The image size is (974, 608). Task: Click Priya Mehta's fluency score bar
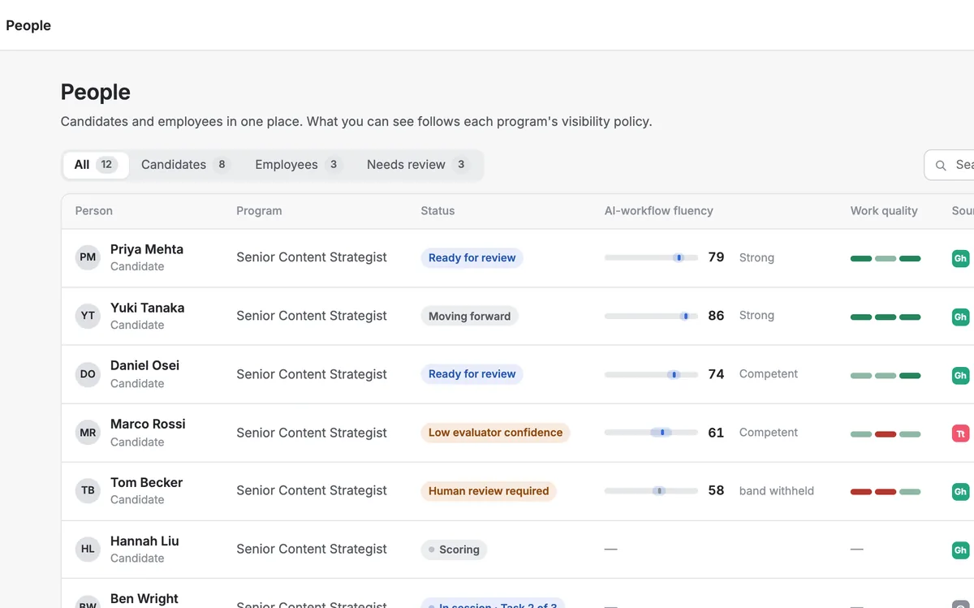click(651, 257)
